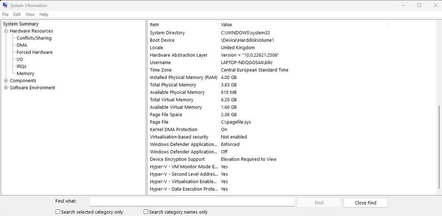The image size is (442, 216).
Task: Open Conflicts/Sharing category
Action: tap(34, 38)
